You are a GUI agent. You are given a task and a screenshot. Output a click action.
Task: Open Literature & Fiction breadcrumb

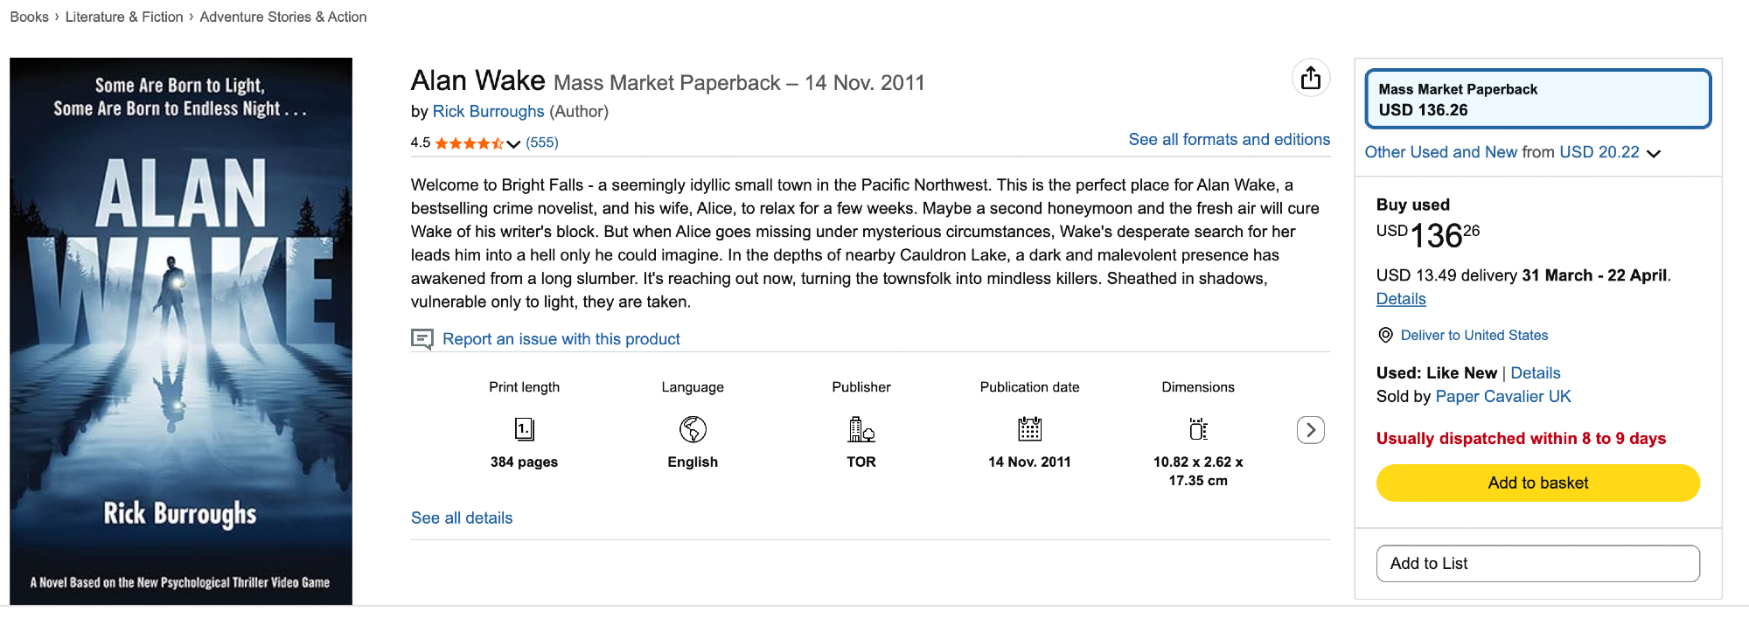(x=124, y=17)
